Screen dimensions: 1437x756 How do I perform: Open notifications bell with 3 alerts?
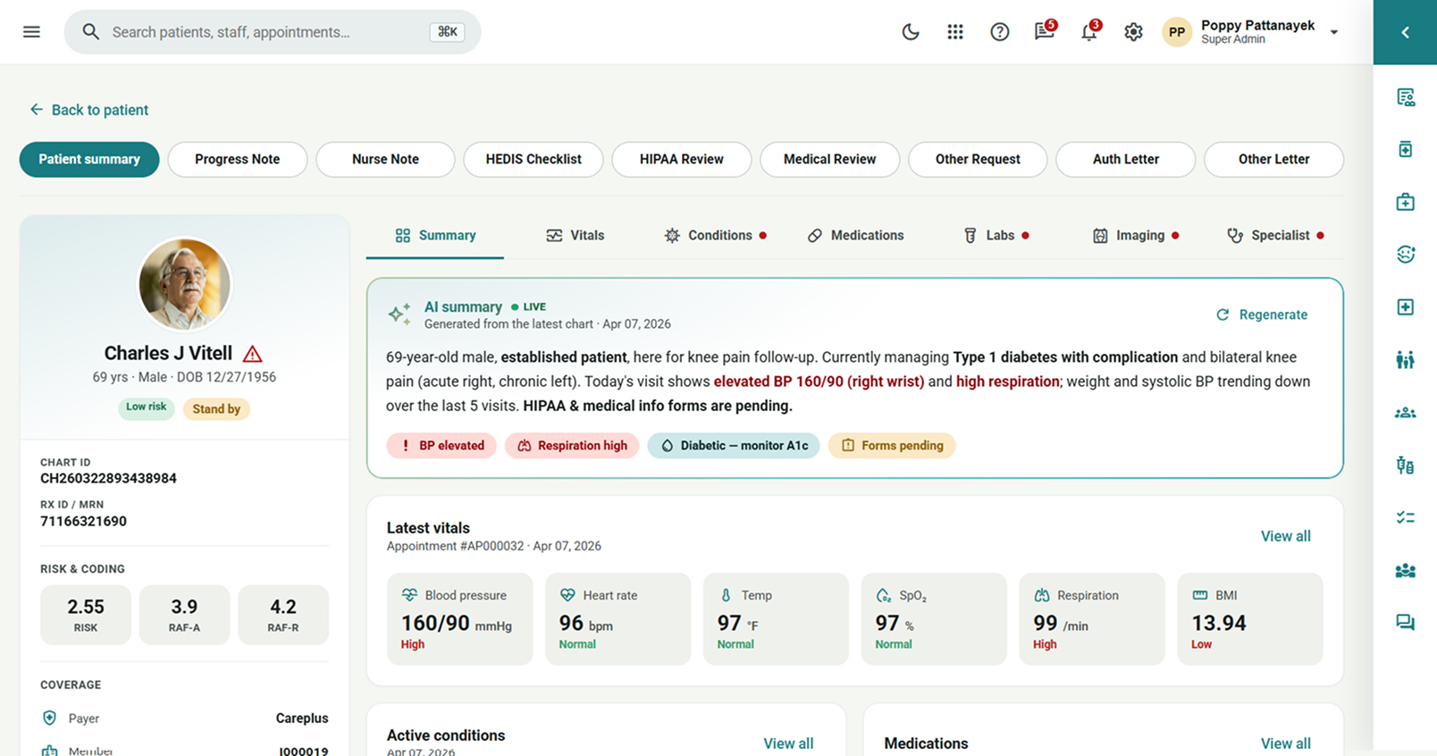[x=1089, y=31]
